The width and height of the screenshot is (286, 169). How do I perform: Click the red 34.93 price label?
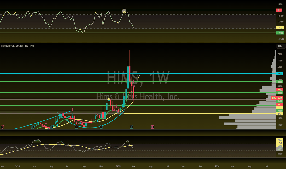tap(280, 104)
